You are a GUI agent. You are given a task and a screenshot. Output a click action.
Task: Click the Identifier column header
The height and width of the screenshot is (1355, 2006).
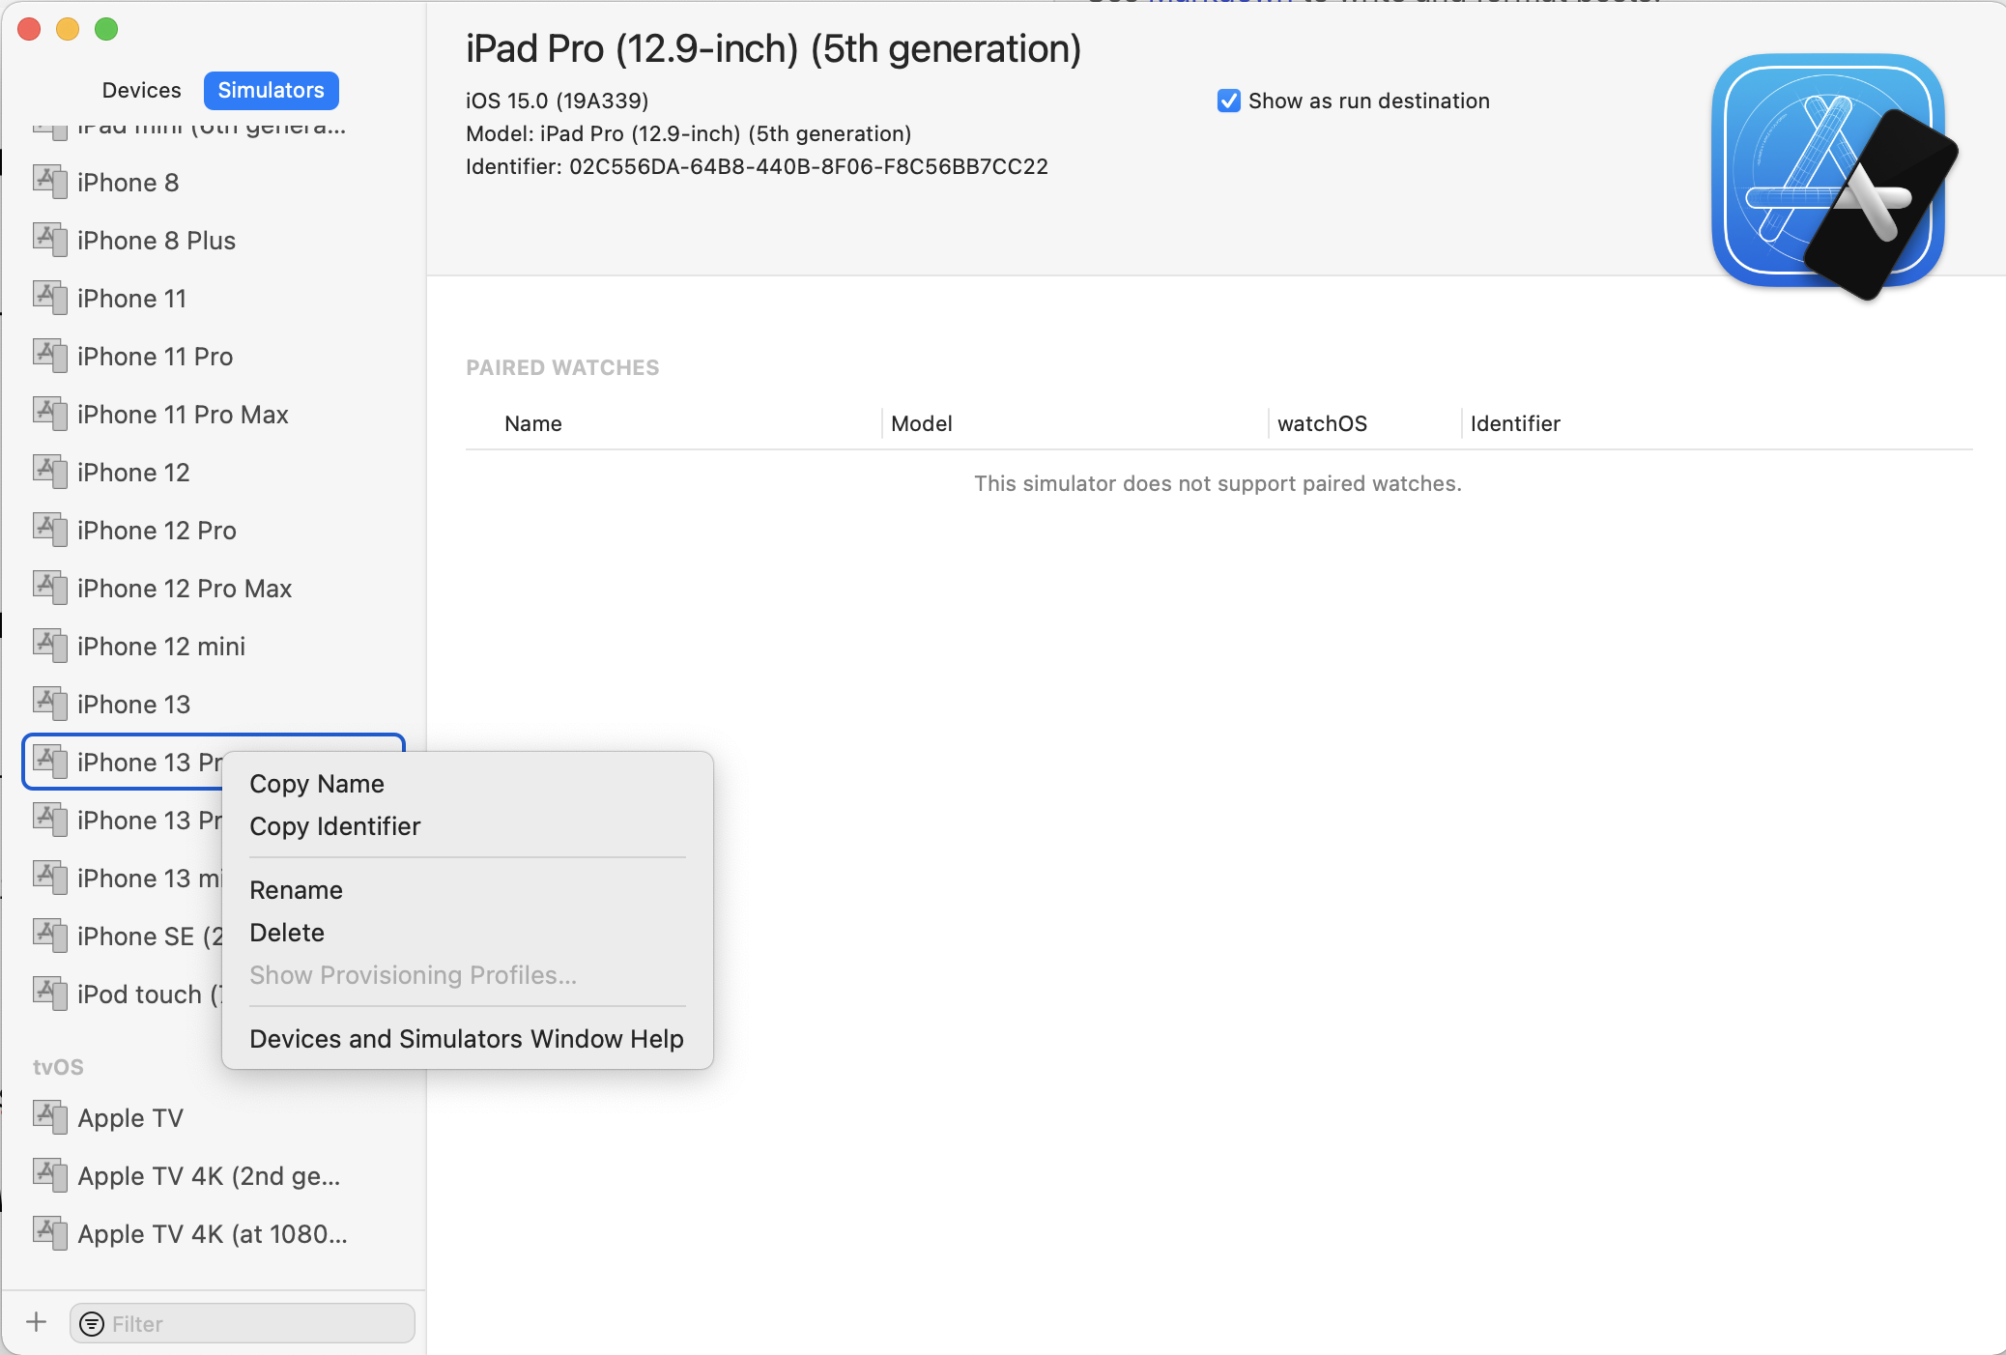(x=1515, y=423)
